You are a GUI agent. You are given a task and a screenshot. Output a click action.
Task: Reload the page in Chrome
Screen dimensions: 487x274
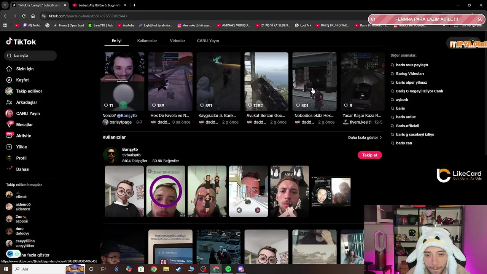(24, 16)
